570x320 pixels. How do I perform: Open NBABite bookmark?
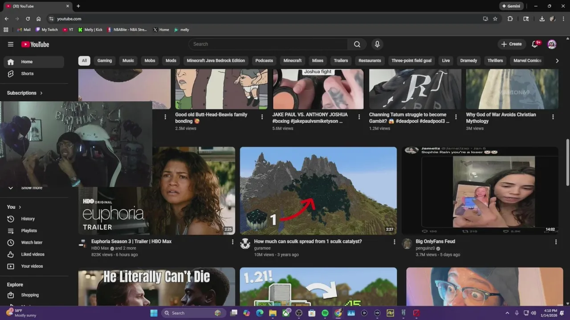(127, 30)
